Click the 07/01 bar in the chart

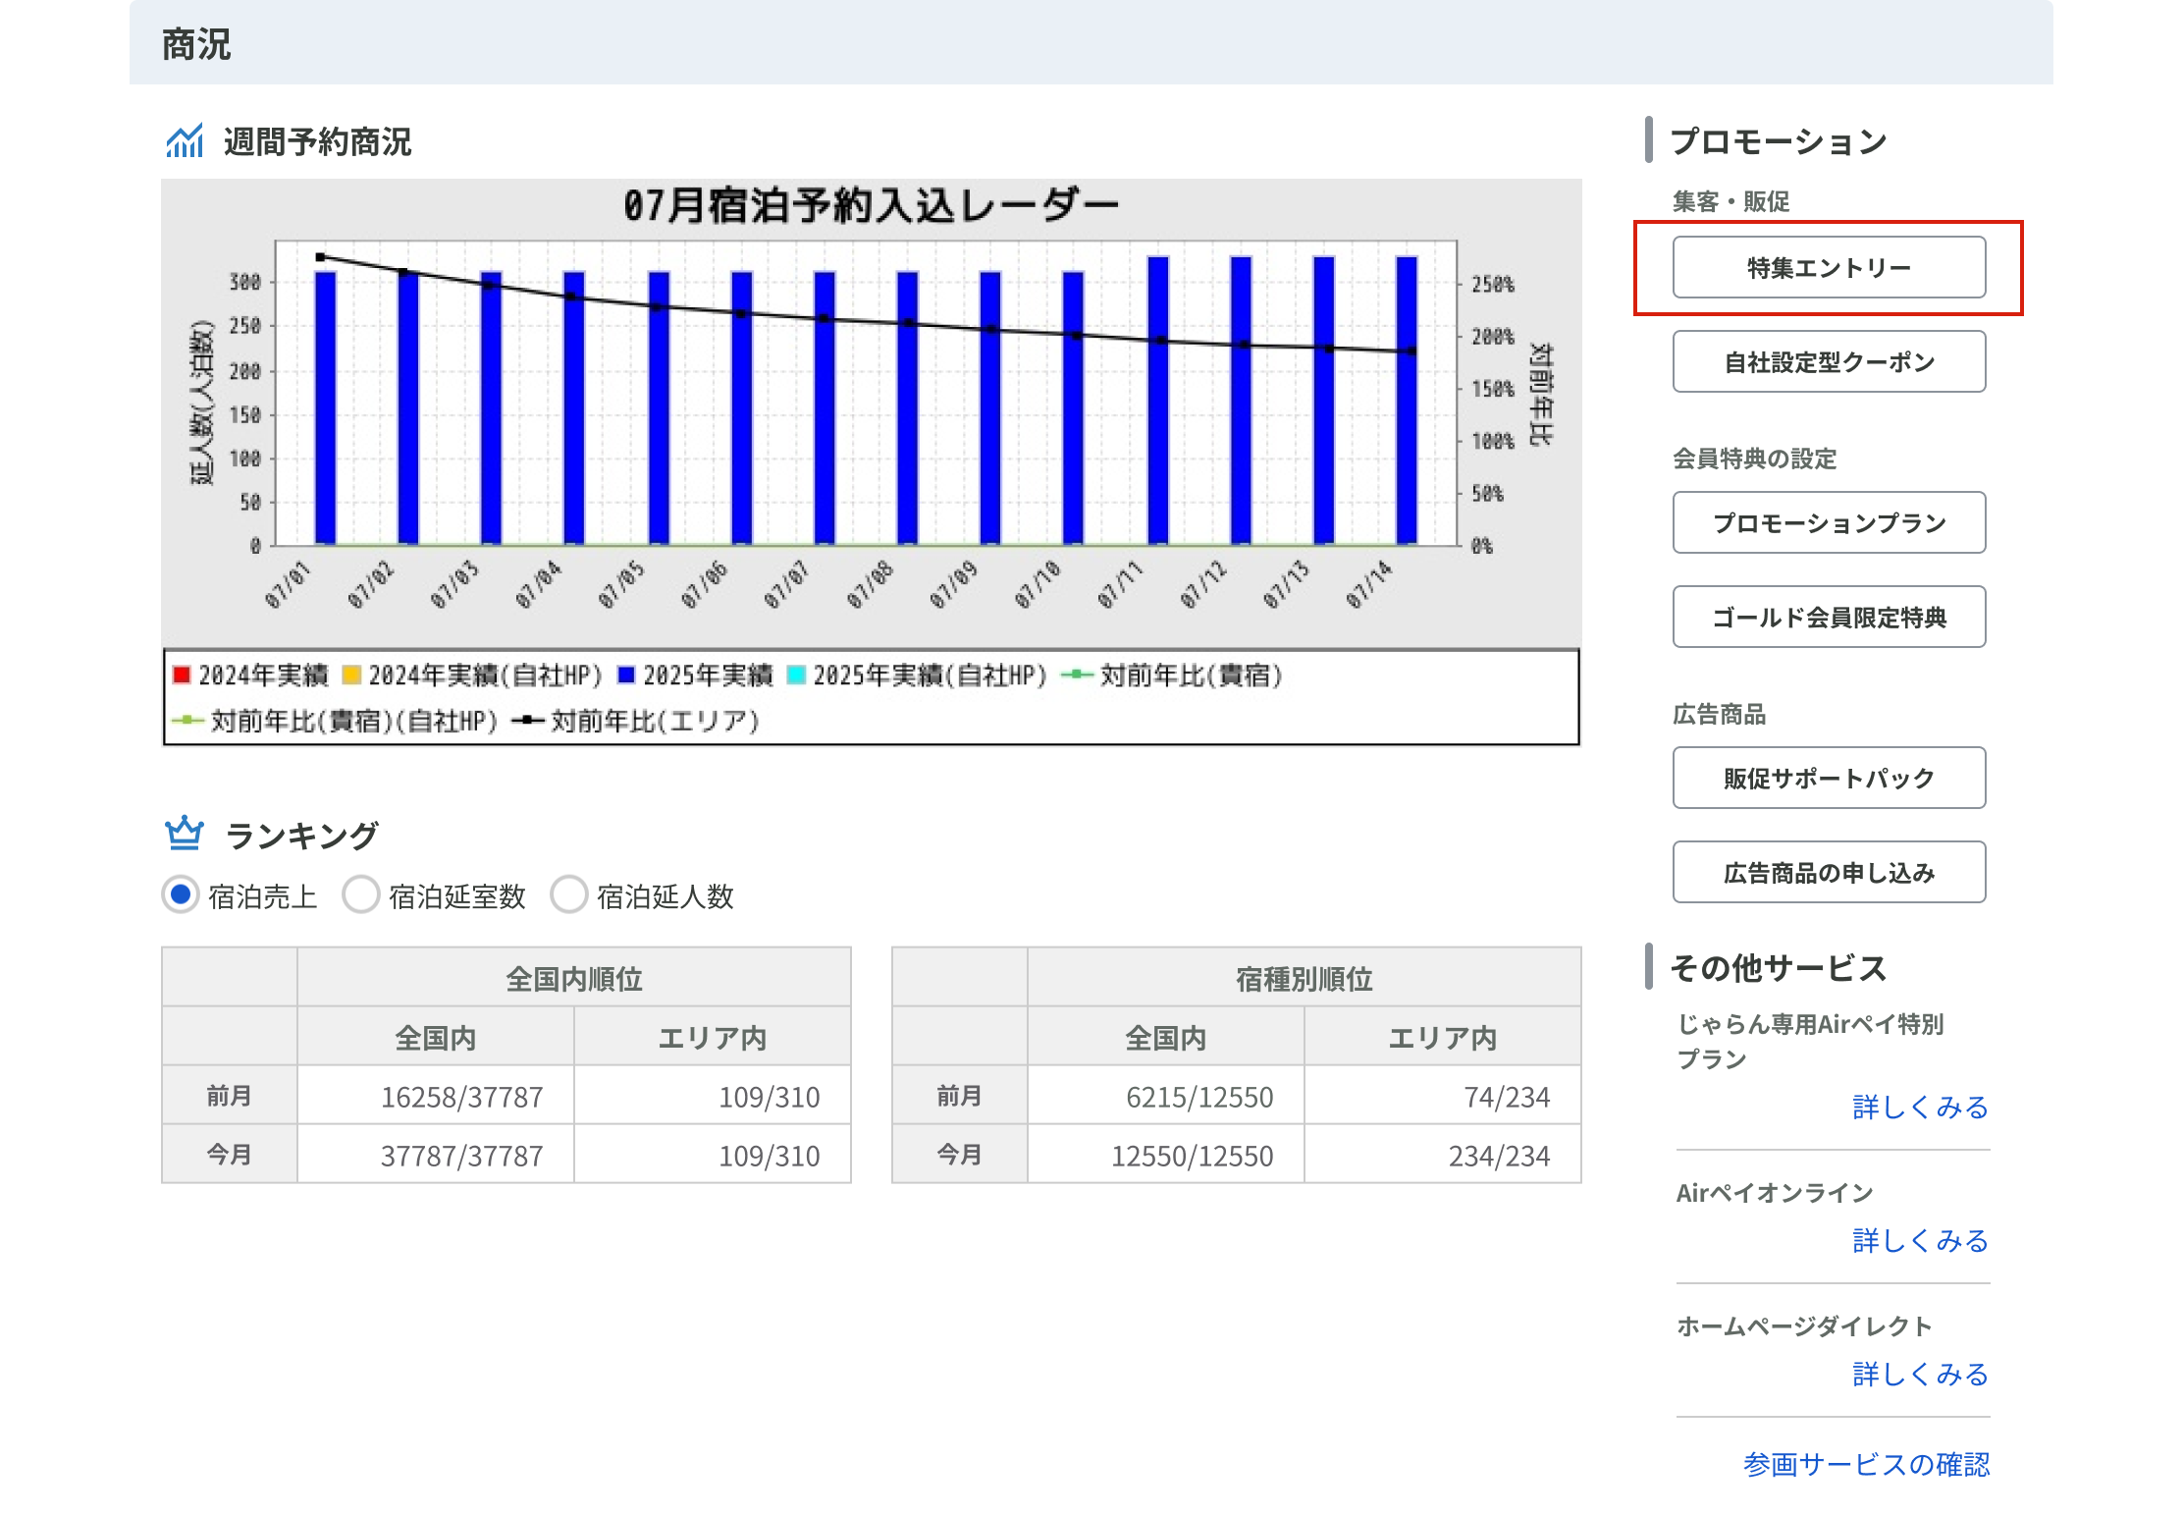click(x=325, y=407)
